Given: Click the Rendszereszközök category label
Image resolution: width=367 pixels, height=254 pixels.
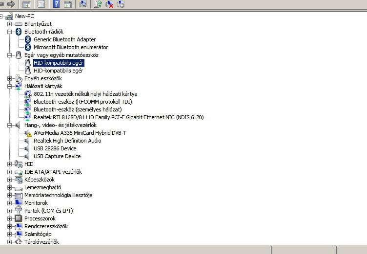Looking at the screenshot, I should coord(46,226).
